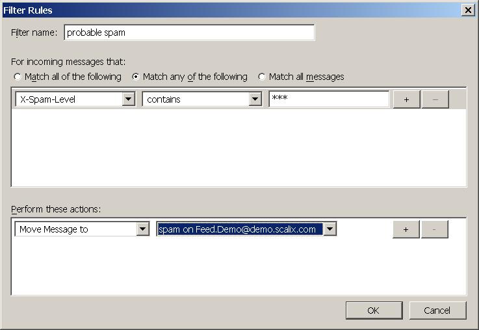Image resolution: width=479 pixels, height=330 pixels.
Task: Open the X-Spam-Level header dropdown
Action: [129, 99]
